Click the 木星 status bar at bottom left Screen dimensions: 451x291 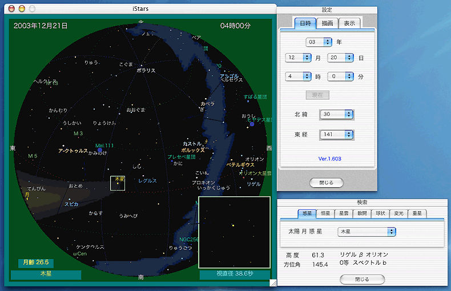point(46,274)
